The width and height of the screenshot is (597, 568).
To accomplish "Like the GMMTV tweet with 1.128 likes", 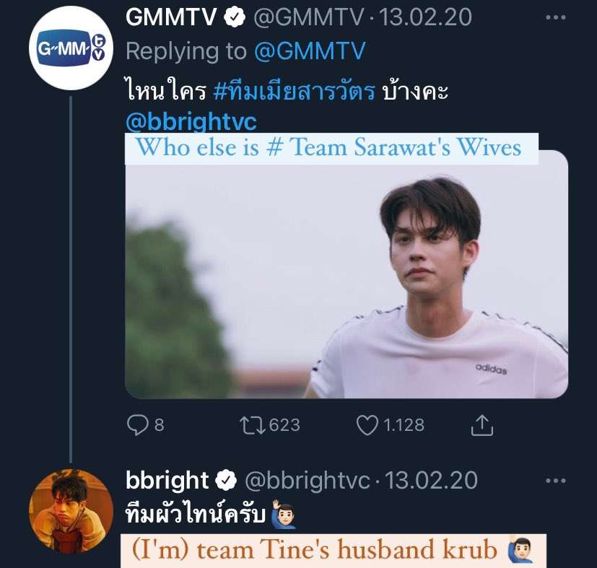I will [367, 425].
